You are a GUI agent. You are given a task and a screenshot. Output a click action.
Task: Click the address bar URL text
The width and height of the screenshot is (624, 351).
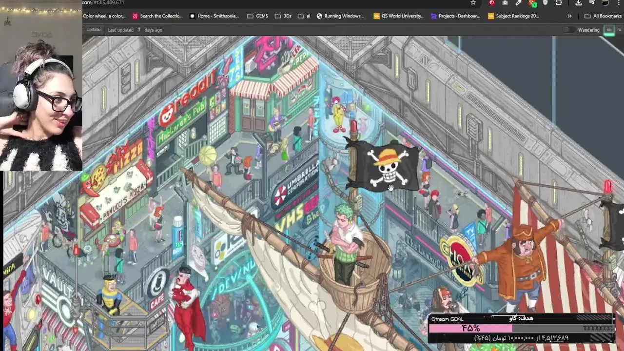tap(103, 2)
